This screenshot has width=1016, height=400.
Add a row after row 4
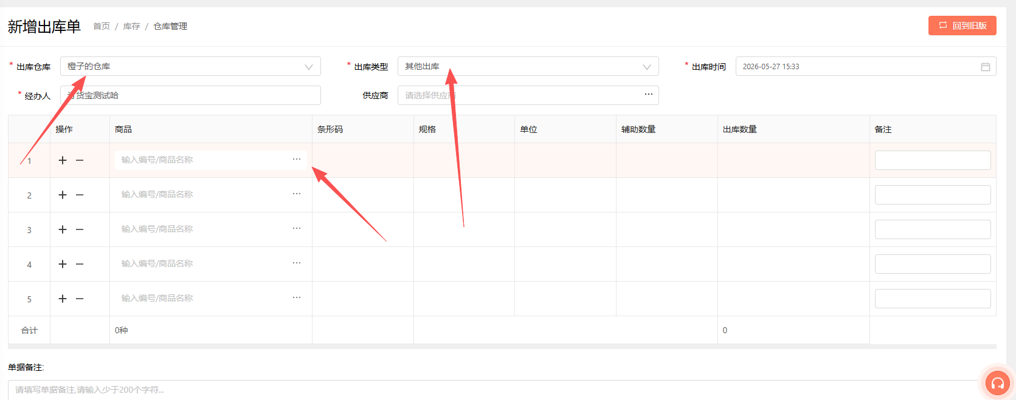click(x=63, y=264)
